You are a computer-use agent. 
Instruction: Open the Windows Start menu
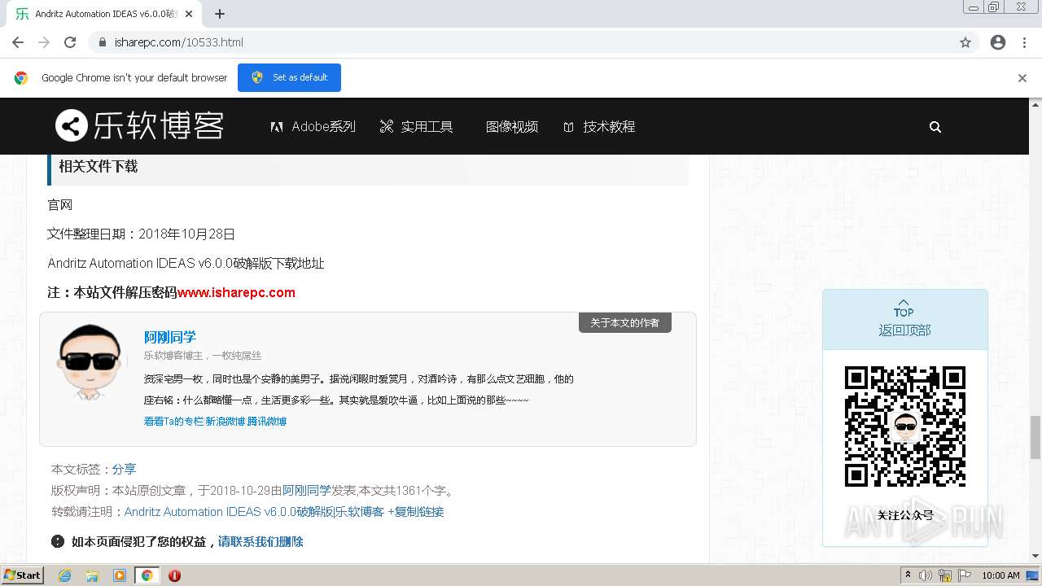pyautogui.click(x=23, y=575)
